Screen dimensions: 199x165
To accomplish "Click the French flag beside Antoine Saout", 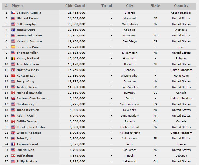I will click(13, 144).
